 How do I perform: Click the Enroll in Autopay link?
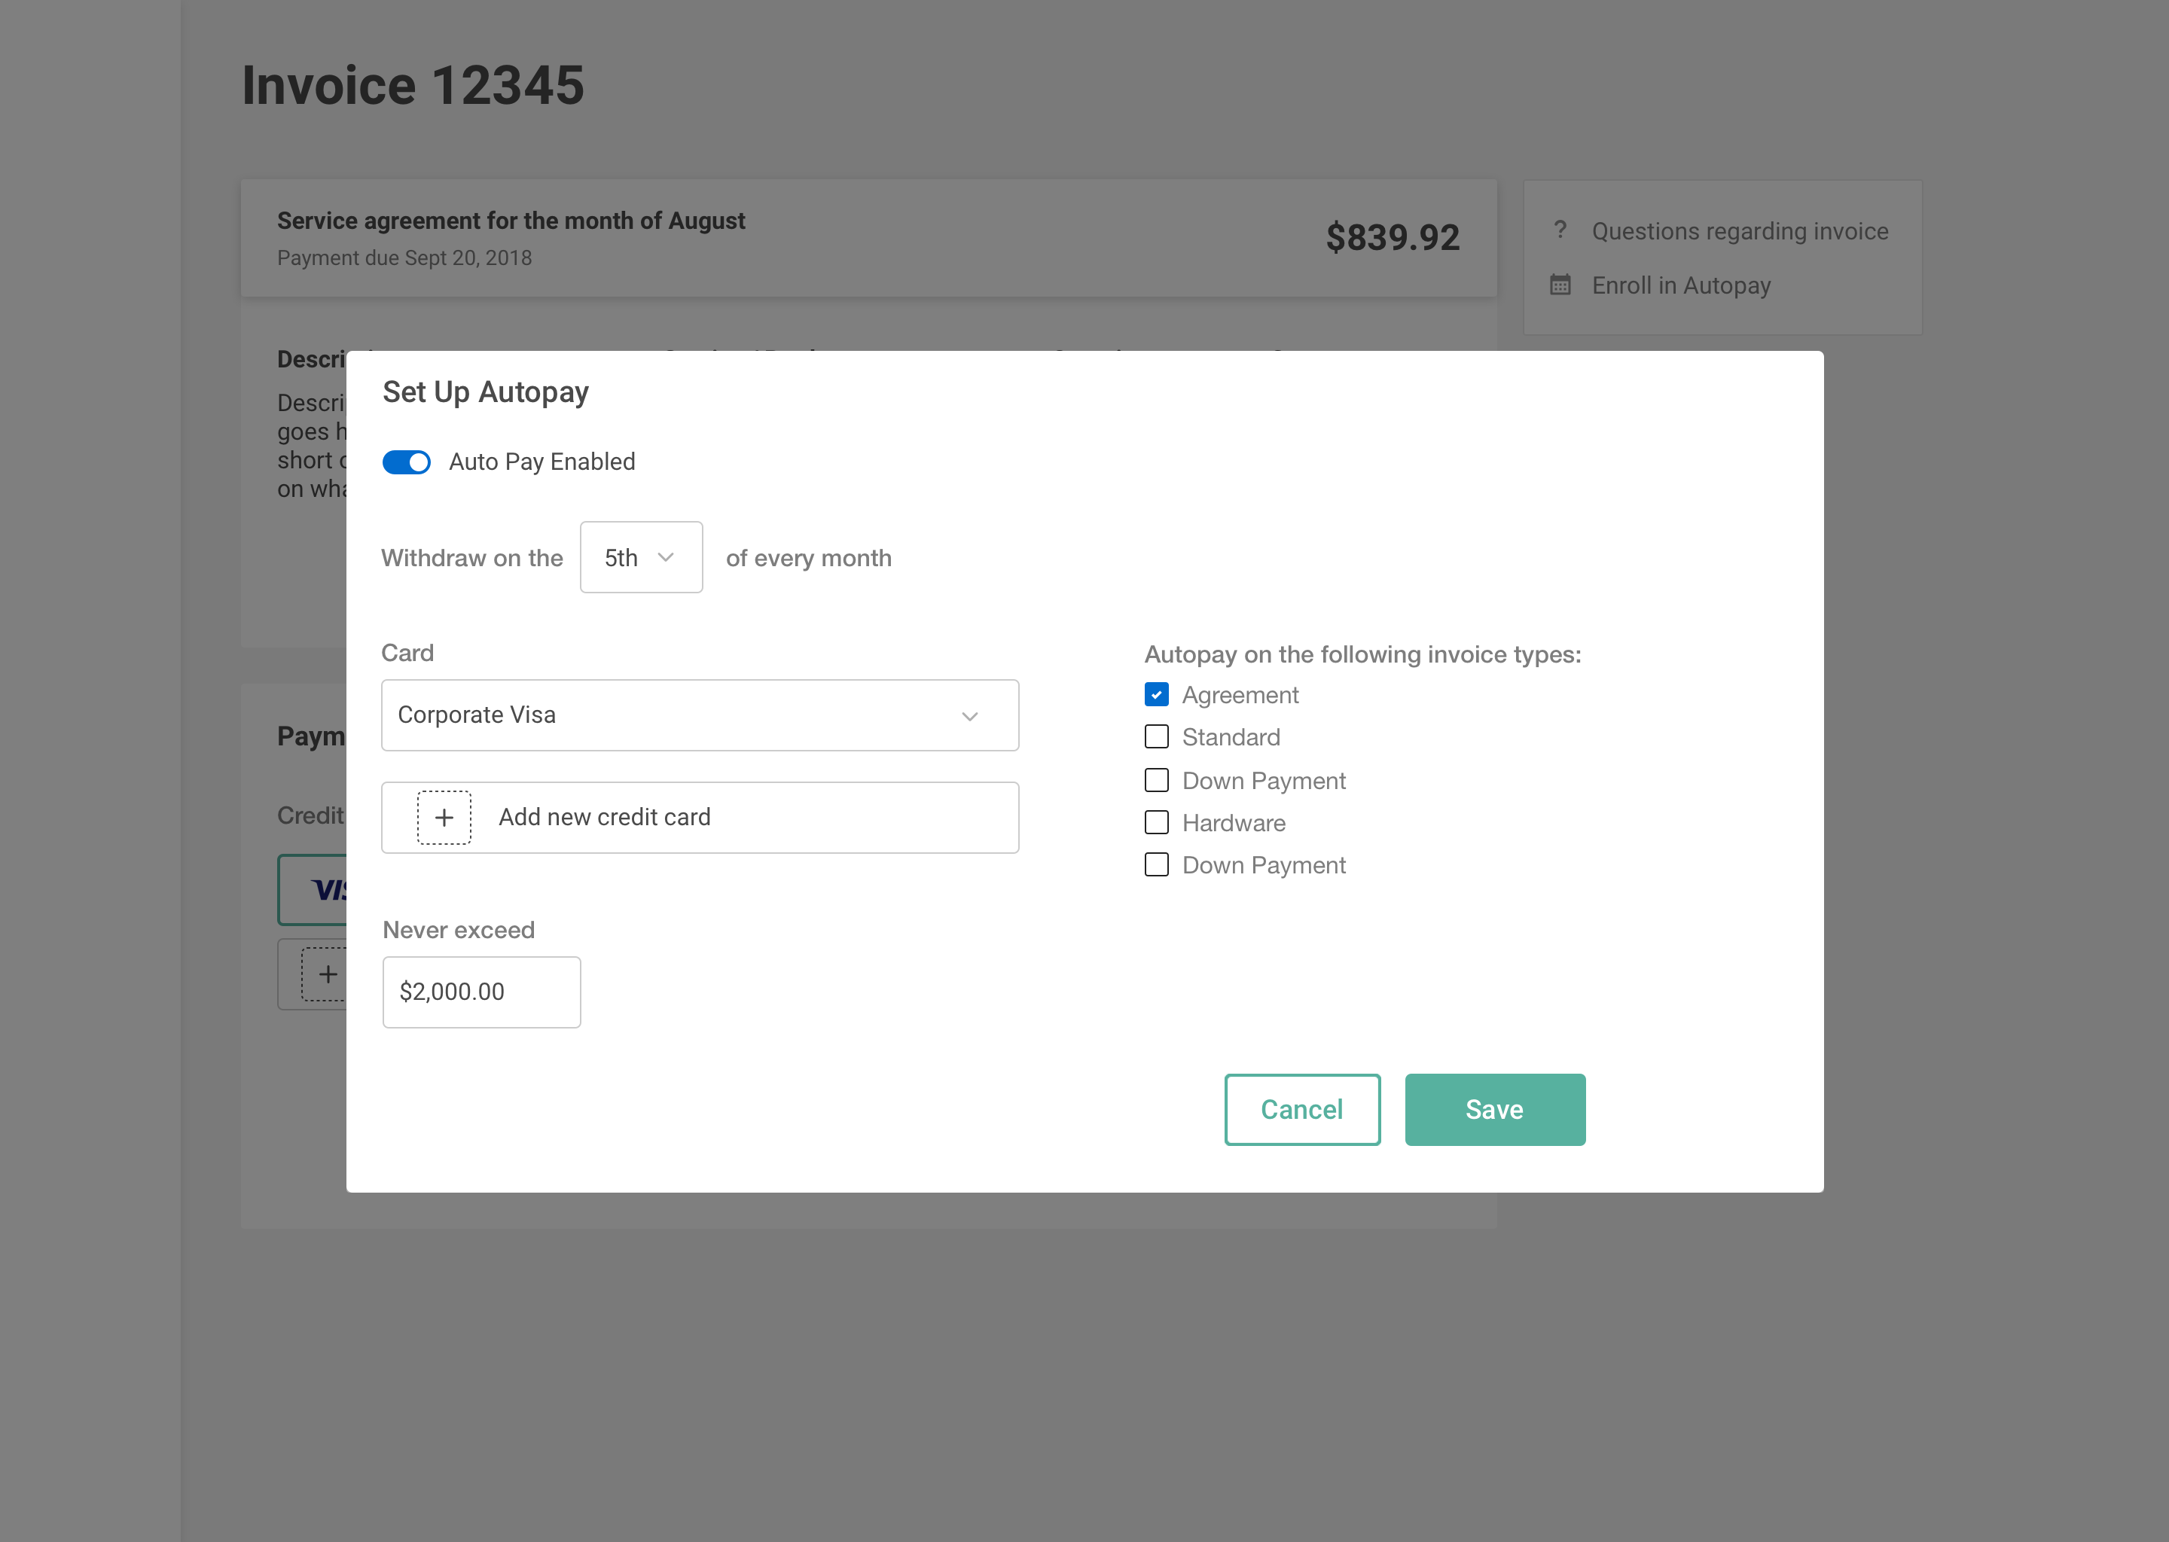(1681, 286)
